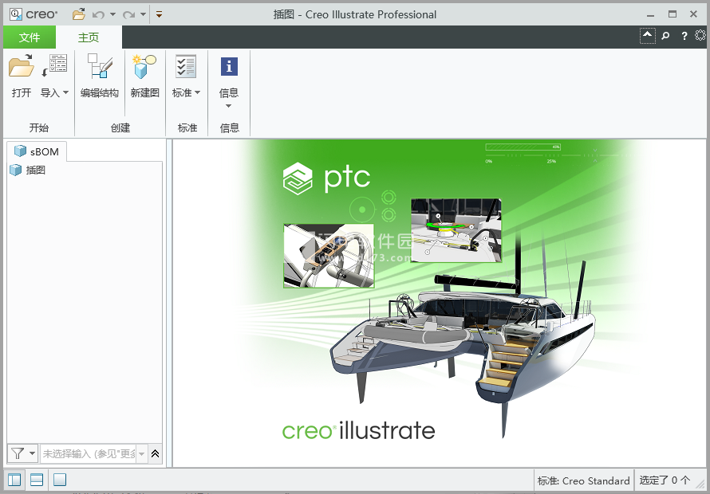Expand the 导入 dropdown arrow
This screenshot has height=494, width=710.
[65, 92]
